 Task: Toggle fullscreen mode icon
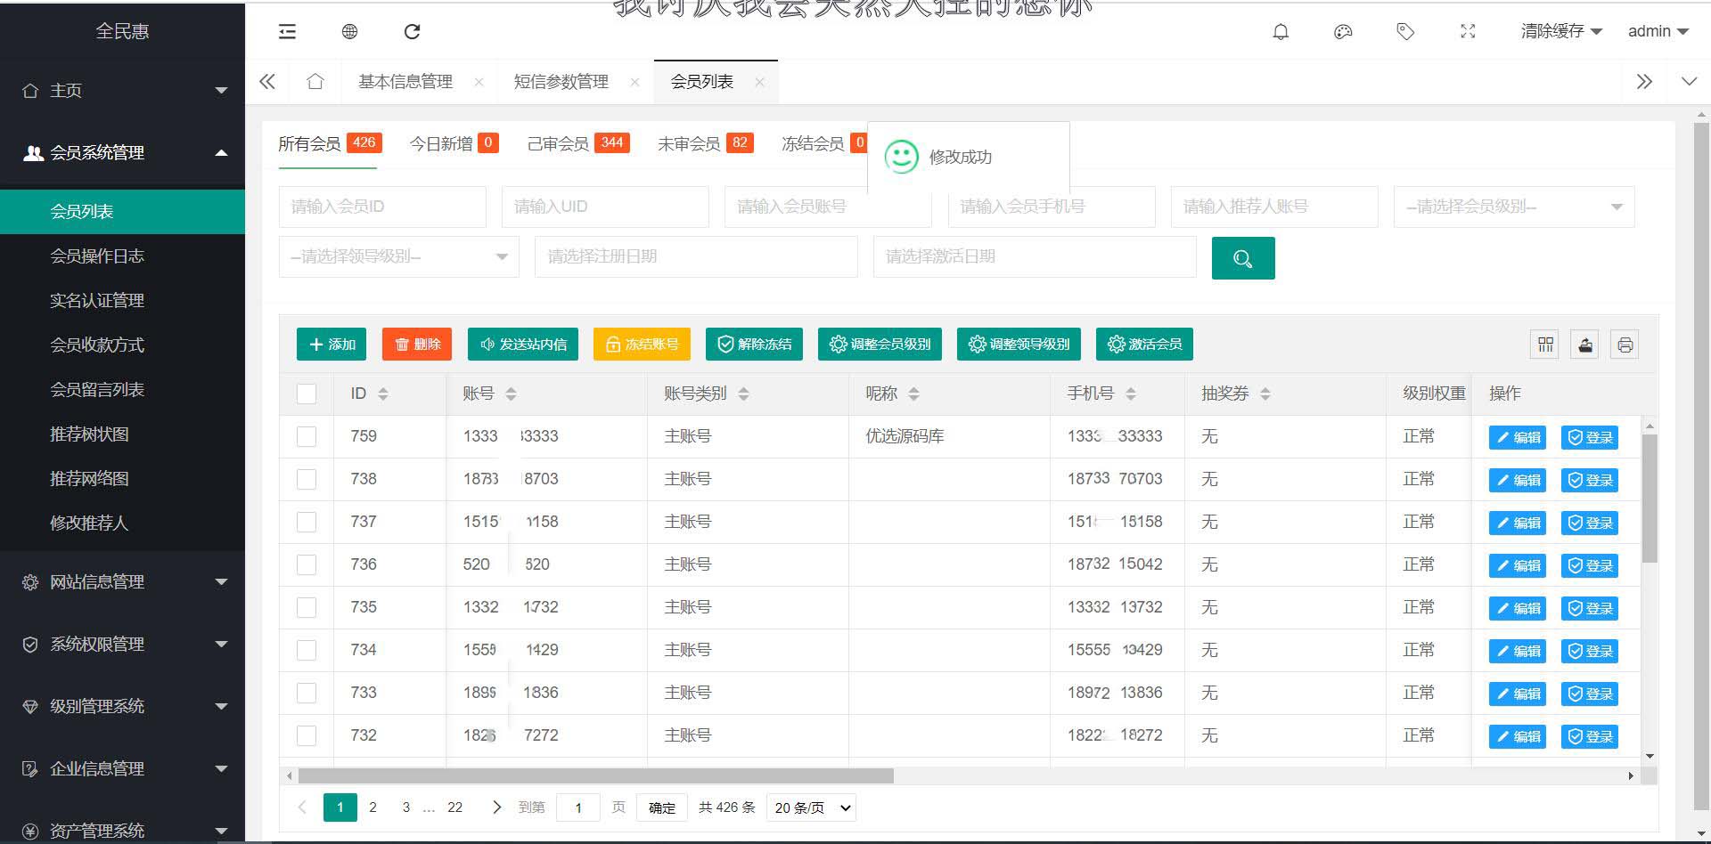point(1468,32)
